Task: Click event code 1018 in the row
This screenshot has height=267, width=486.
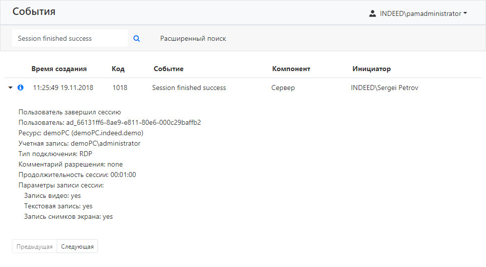Action: [x=120, y=88]
